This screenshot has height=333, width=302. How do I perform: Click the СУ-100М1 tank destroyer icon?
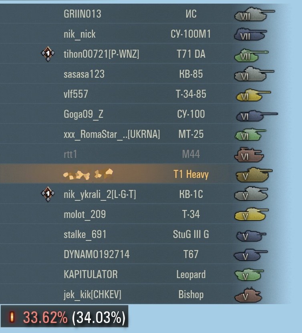tap(250, 34)
